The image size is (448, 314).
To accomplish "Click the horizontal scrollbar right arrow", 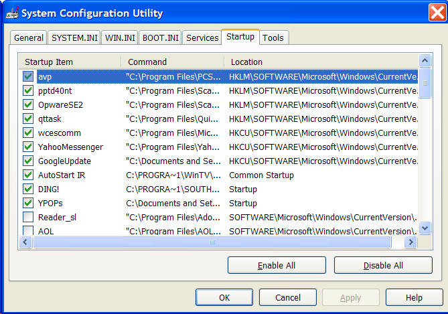I will pos(410,242).
